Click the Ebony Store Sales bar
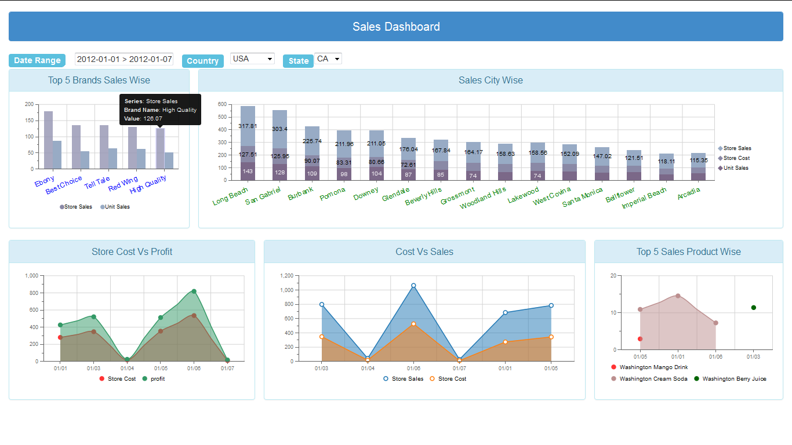 (48, 140)
